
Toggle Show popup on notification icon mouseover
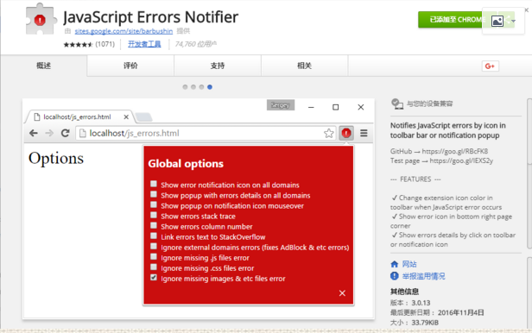pos(154,204)
